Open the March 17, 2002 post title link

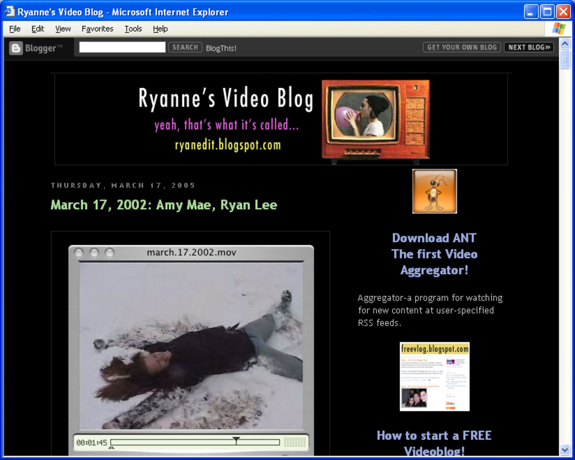pyautogui.click(x=164, y=205)
